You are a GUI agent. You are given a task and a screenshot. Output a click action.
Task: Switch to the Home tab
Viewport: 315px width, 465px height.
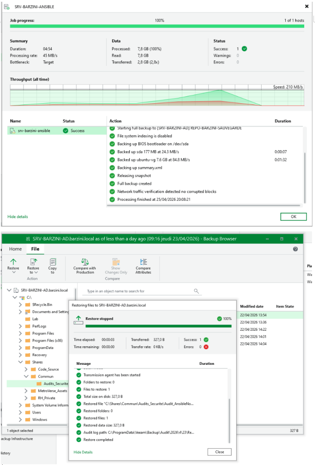coord(16,249)
